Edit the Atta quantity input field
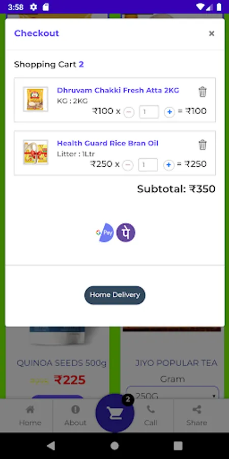 (149, 112)
